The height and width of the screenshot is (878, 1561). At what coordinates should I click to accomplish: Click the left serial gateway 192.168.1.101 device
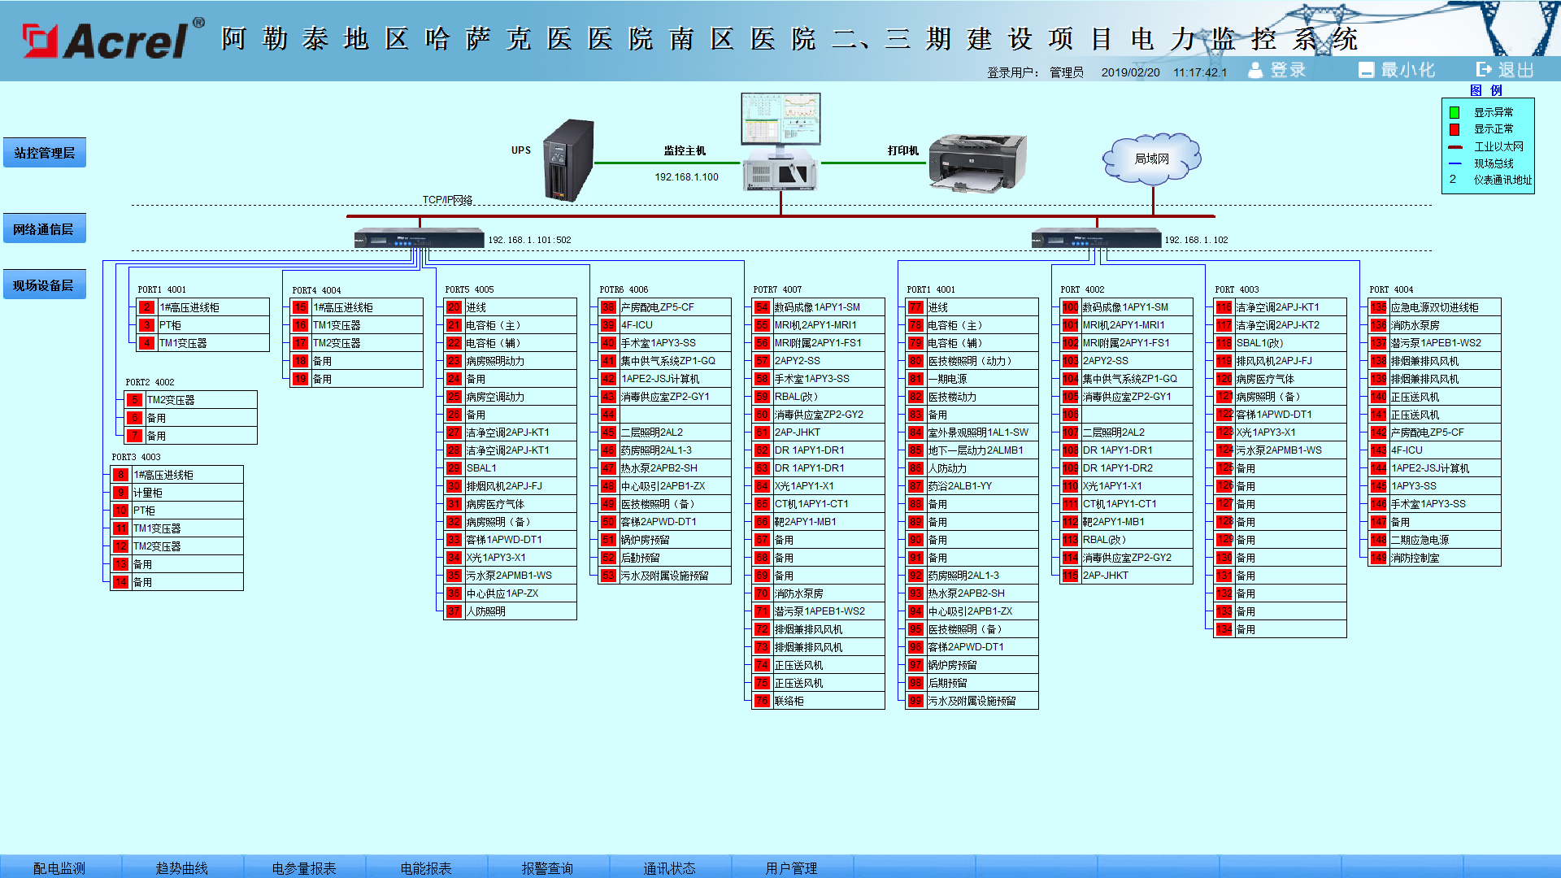pos(420,239)
